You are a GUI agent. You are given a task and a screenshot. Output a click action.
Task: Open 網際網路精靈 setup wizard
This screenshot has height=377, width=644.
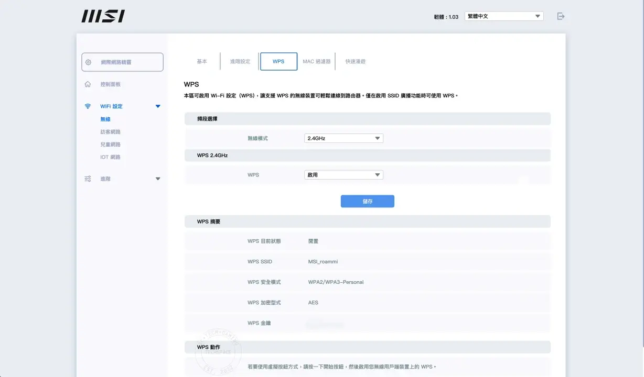point(122,62)
